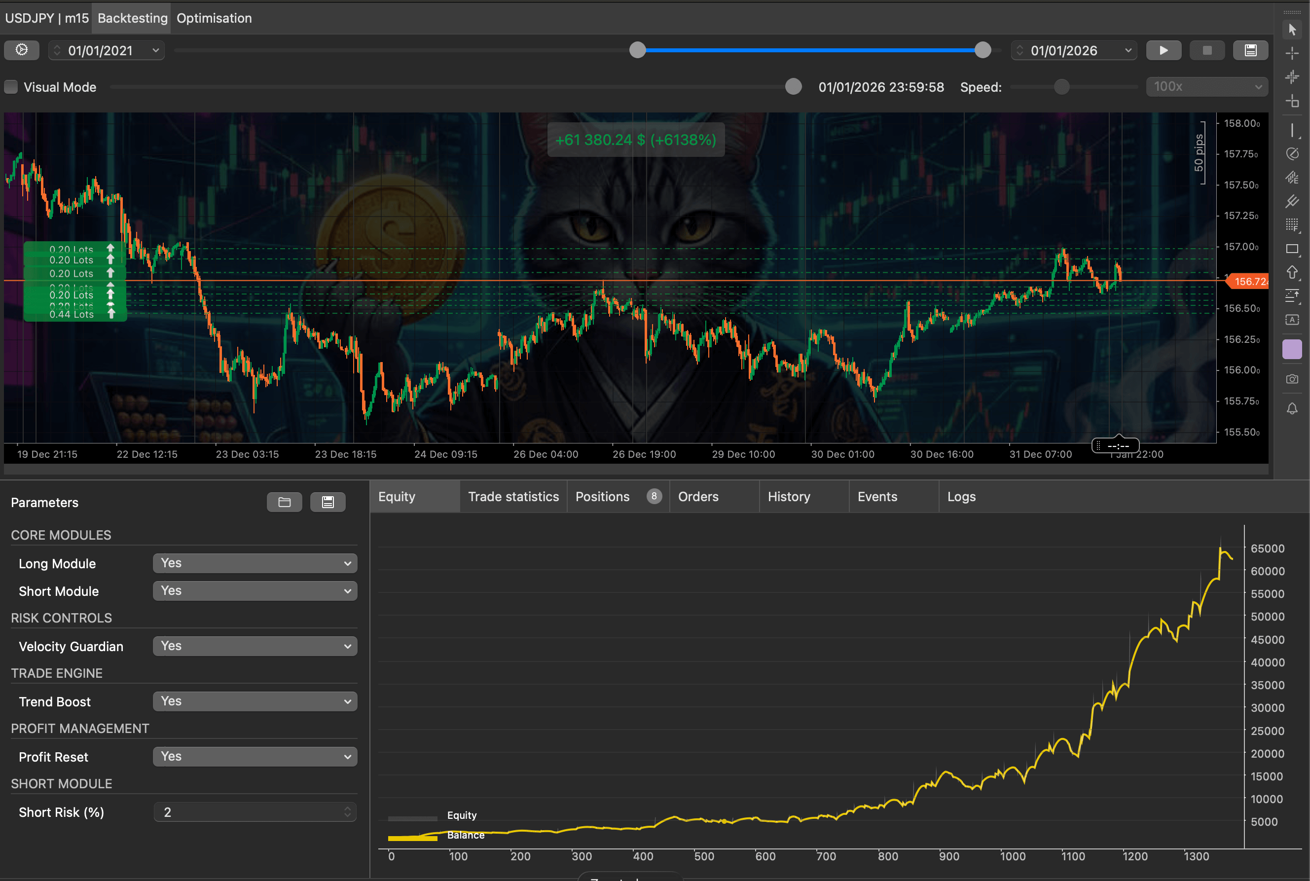Enable Visual Mode
The image size is (1310, 881).
coord(10,87)
